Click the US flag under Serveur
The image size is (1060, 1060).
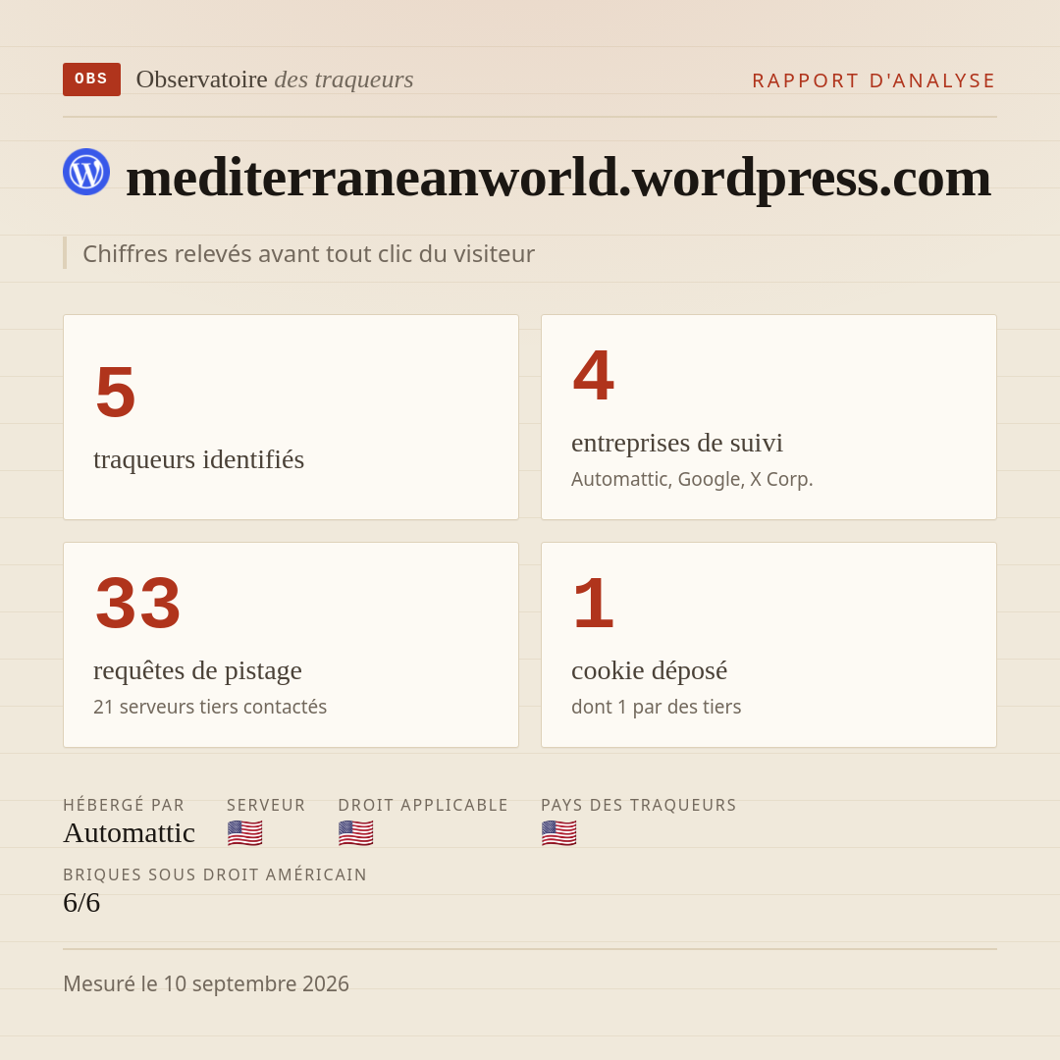pos(244,833)
